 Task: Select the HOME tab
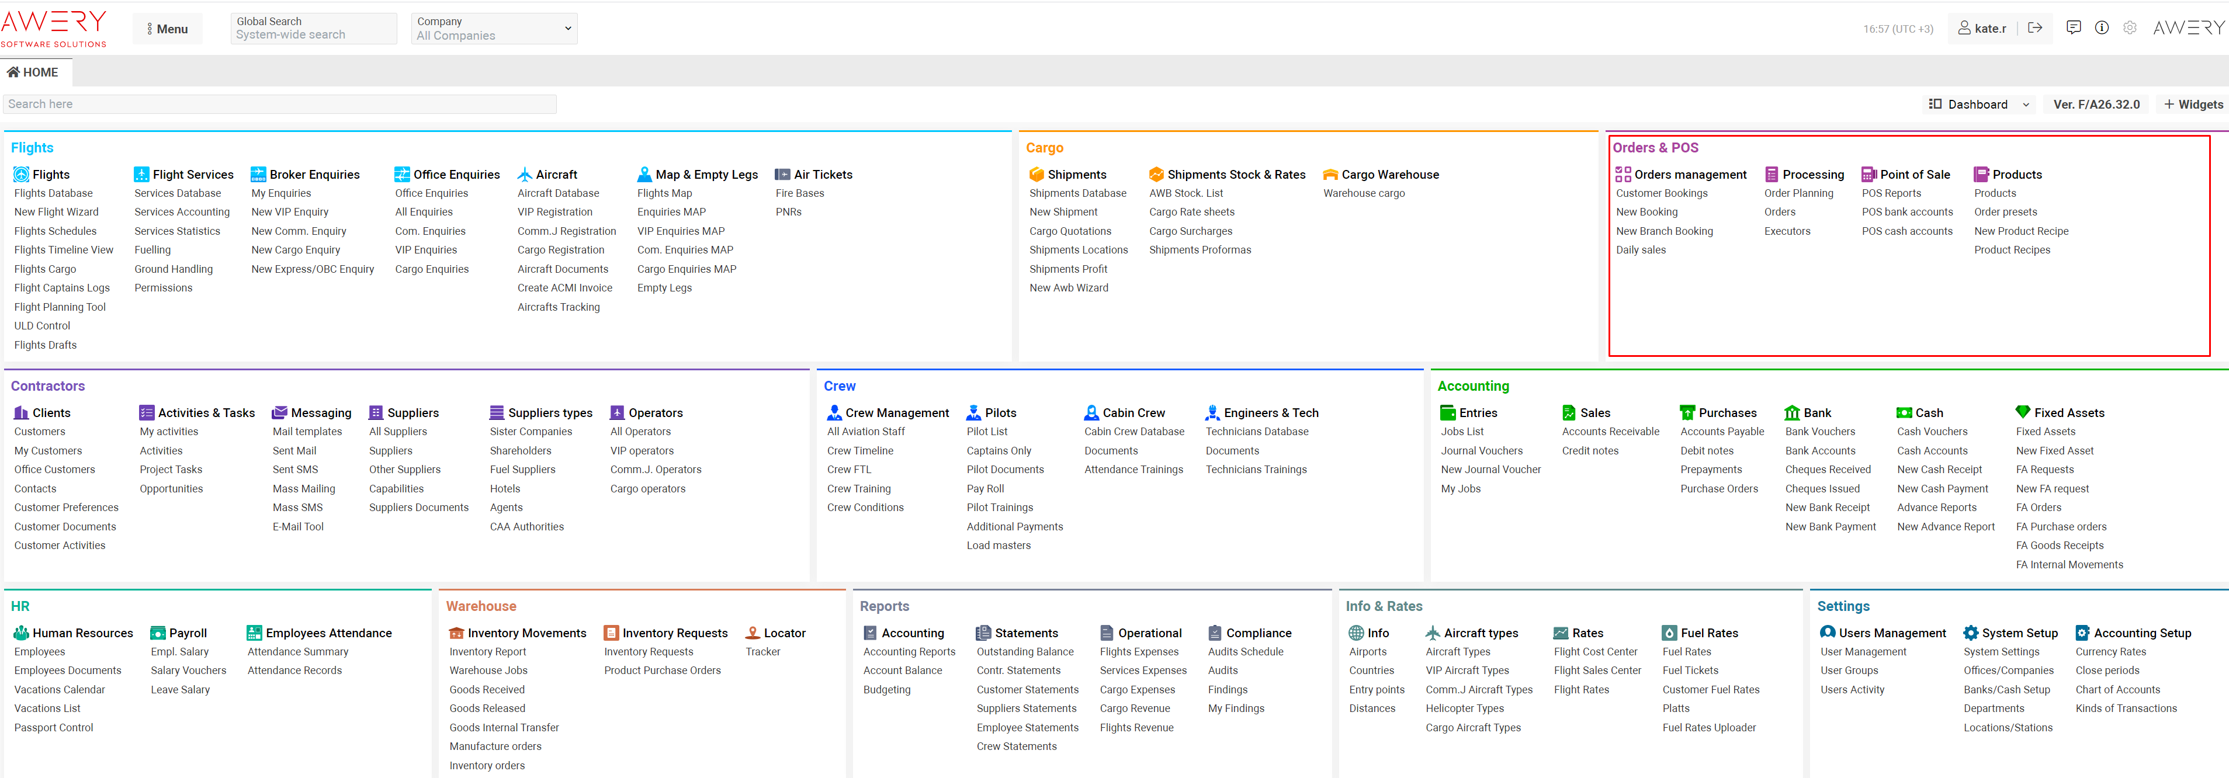point(34,72)
